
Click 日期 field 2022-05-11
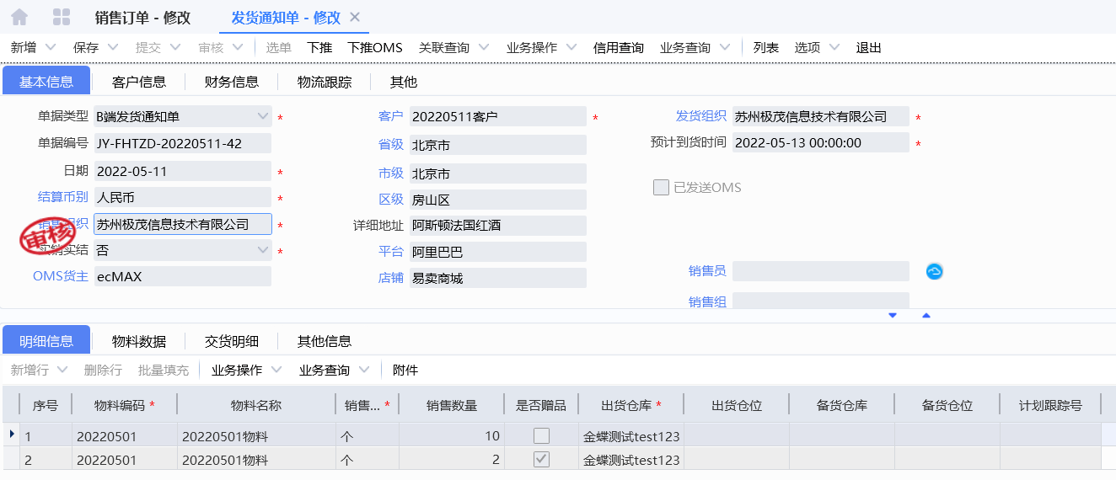coord(183,172)
